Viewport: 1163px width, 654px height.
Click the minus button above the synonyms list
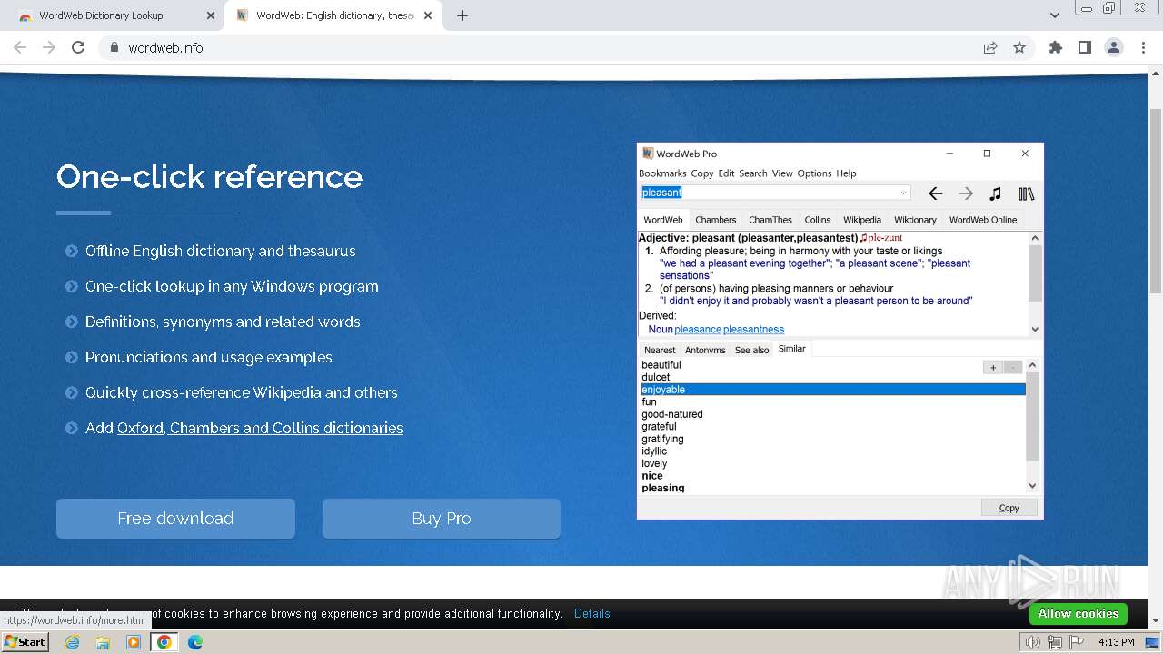[1013, 368]
